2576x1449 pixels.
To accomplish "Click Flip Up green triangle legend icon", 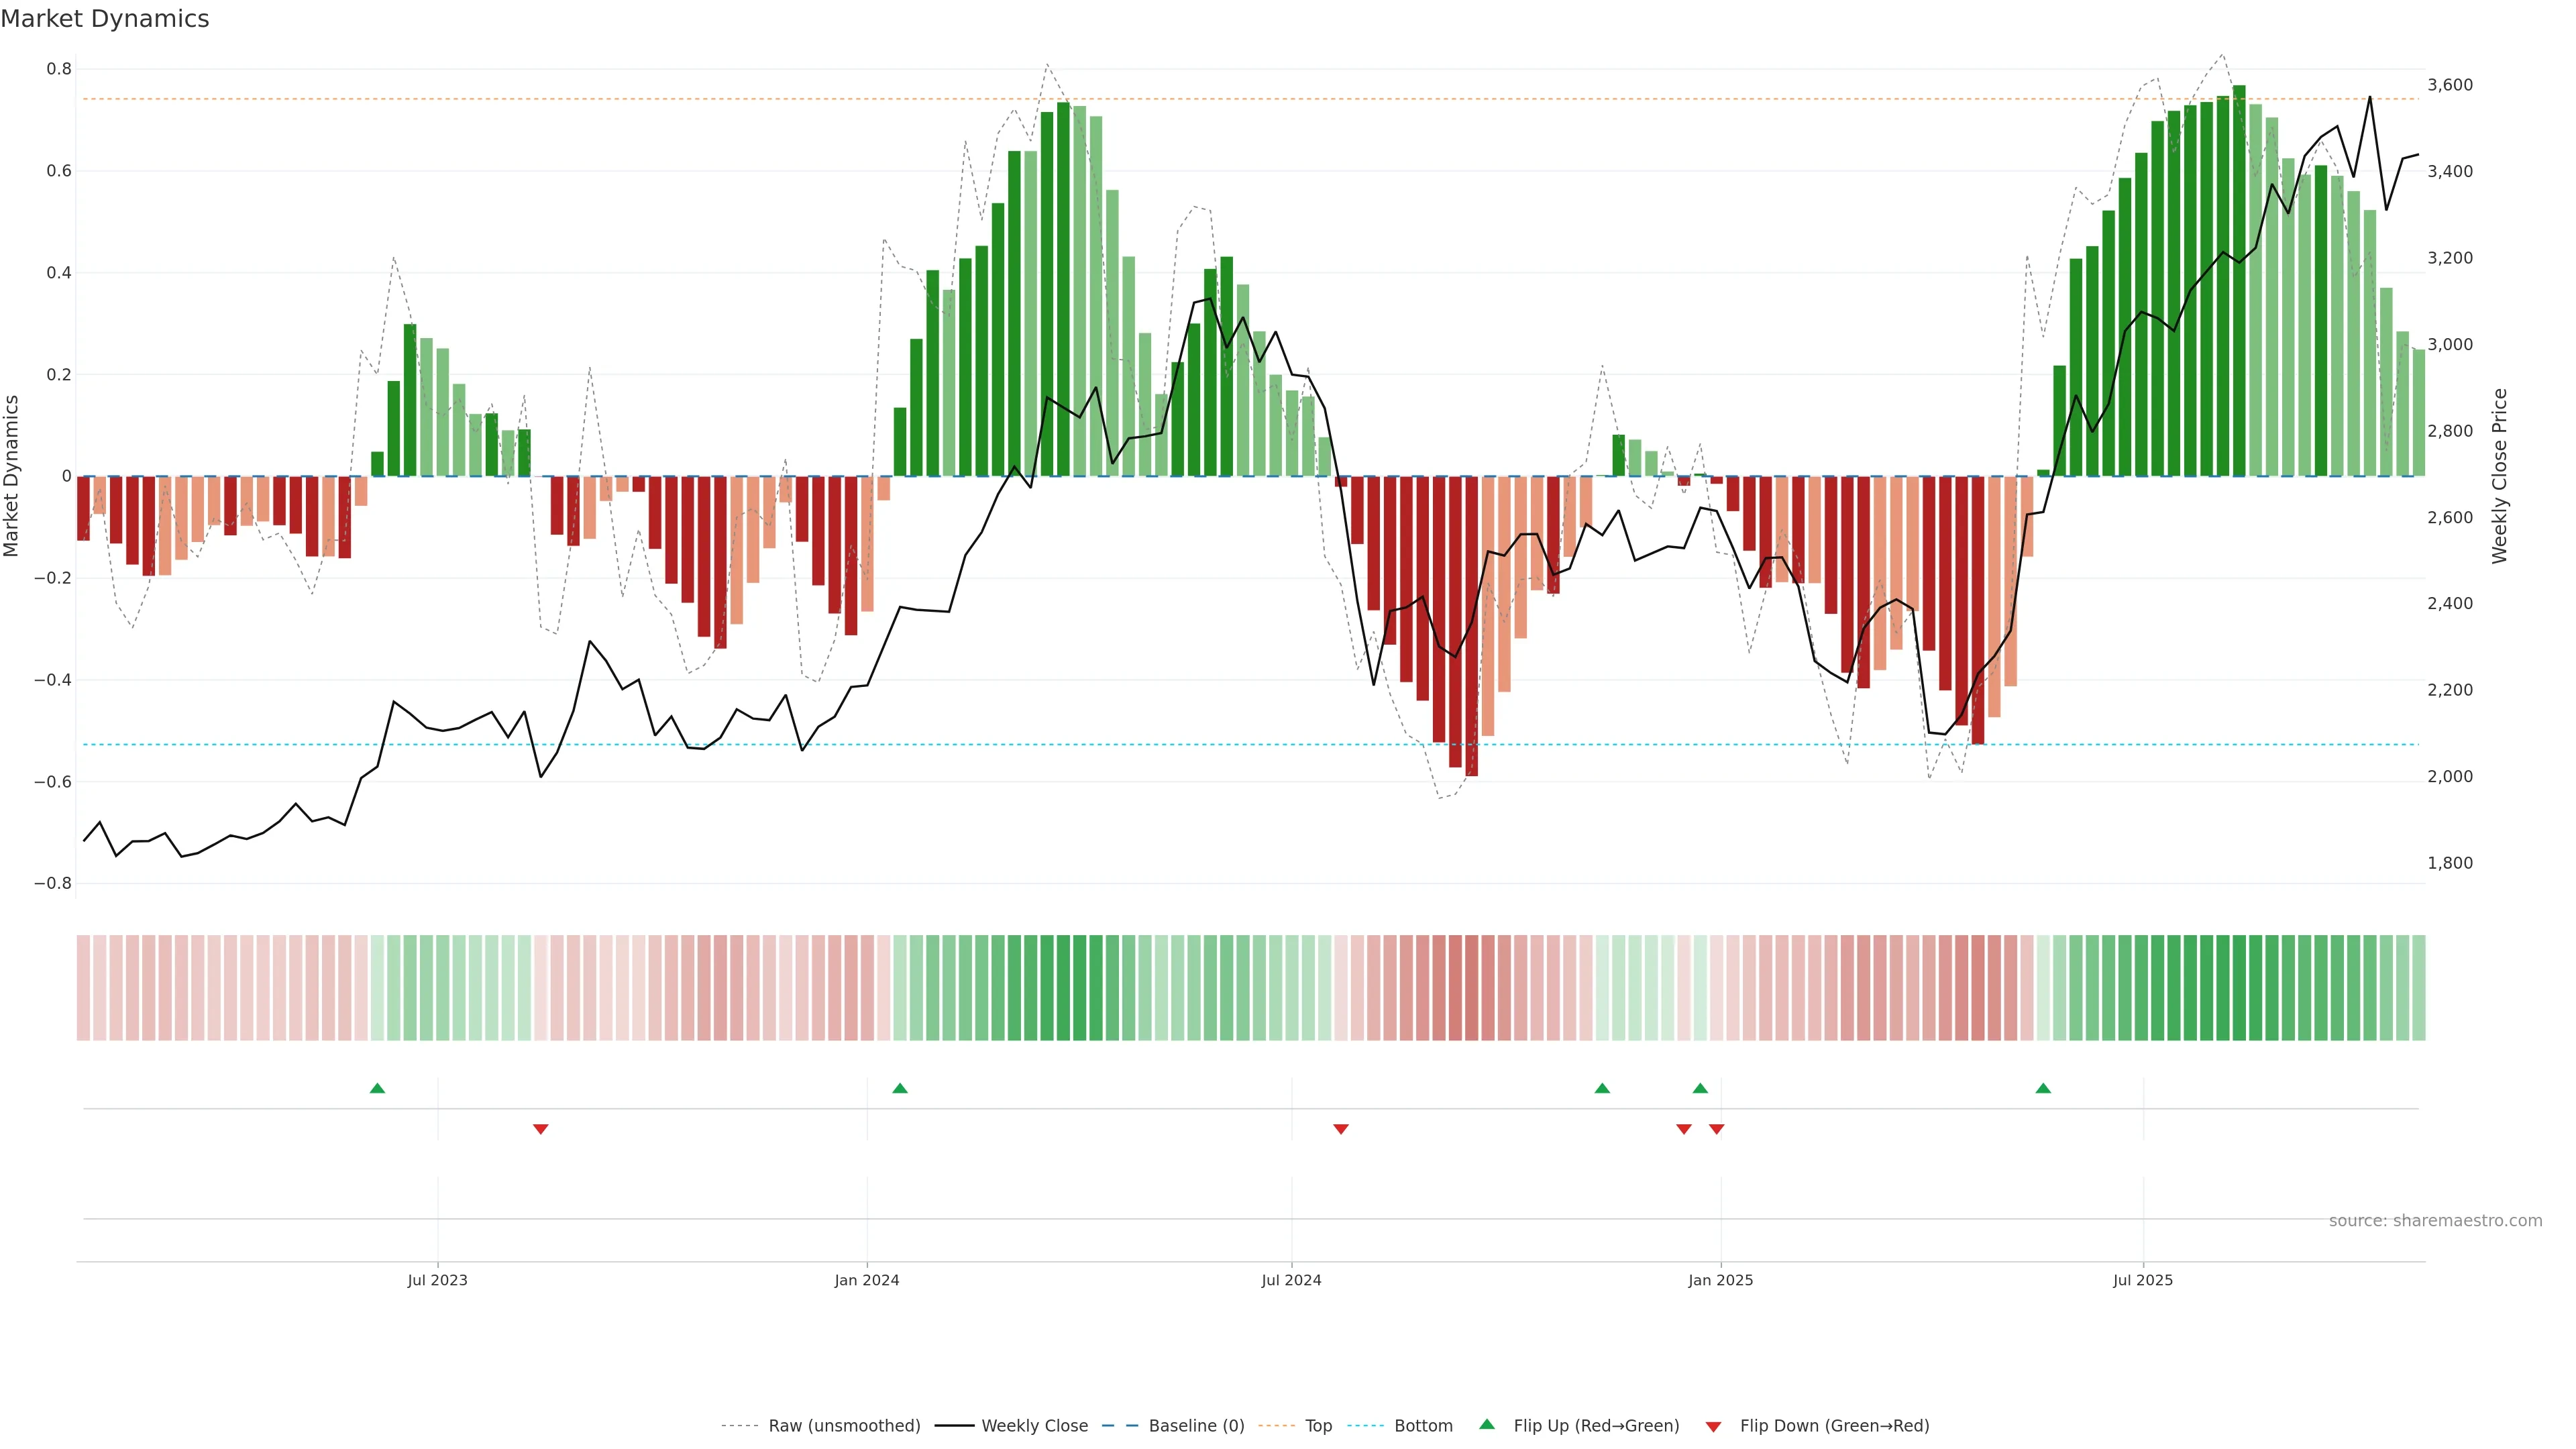I will point(1487,1424).
